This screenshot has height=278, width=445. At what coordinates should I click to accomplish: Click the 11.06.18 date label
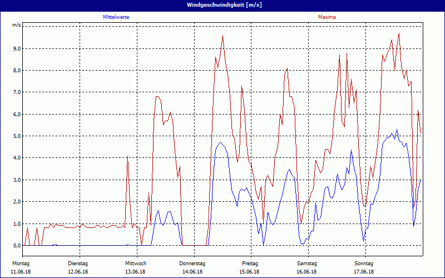(21, 272)
